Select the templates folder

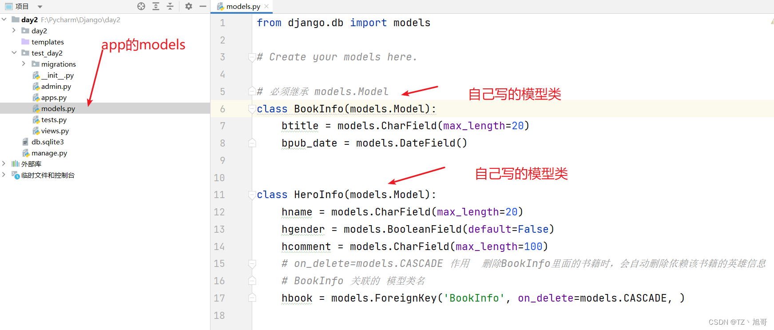tap(48, 42)
